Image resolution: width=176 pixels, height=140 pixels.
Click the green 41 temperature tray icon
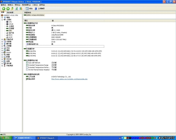[152, 138]
